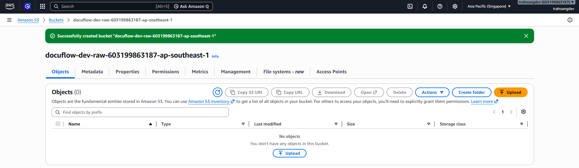Click Create folder button

472,92
